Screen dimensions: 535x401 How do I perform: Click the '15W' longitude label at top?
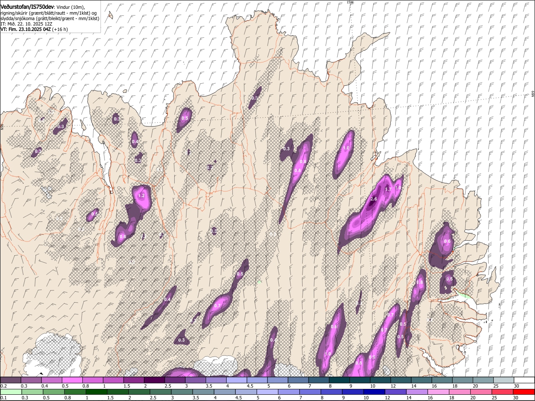coord(350,2)
